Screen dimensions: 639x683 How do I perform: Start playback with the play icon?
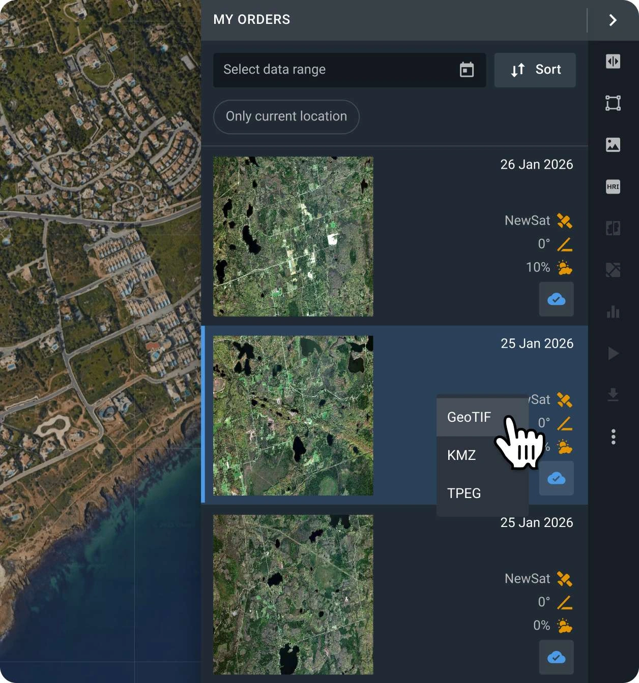click(x=613, y=354)
